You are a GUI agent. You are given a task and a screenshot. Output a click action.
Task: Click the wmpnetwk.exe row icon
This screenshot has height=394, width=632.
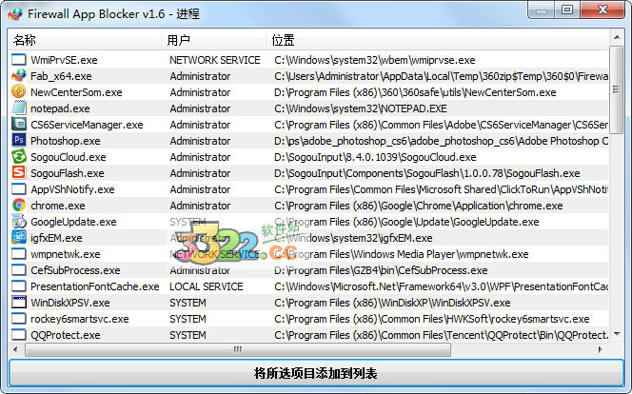(18, 254)
